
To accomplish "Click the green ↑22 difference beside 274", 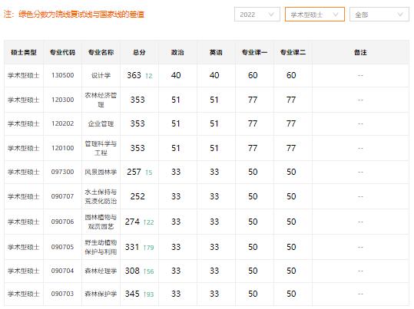I will pos(149,222).
